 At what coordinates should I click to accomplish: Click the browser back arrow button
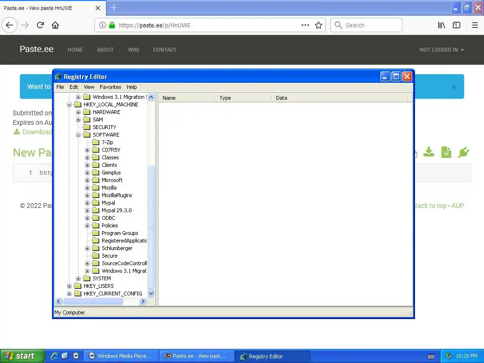point(9,25)
